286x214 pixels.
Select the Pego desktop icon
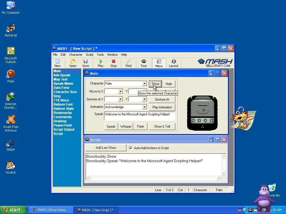click(11, 76)
